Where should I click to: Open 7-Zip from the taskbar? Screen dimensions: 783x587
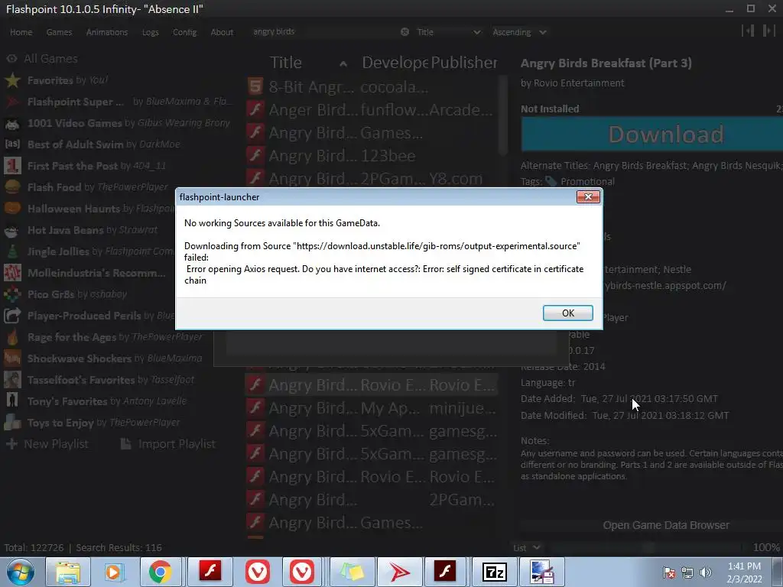495,572
